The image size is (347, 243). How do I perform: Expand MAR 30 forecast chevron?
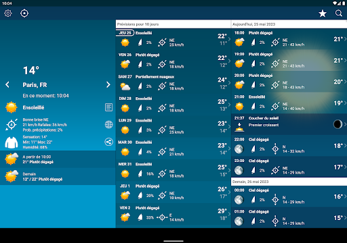click(x=229, y=148)
